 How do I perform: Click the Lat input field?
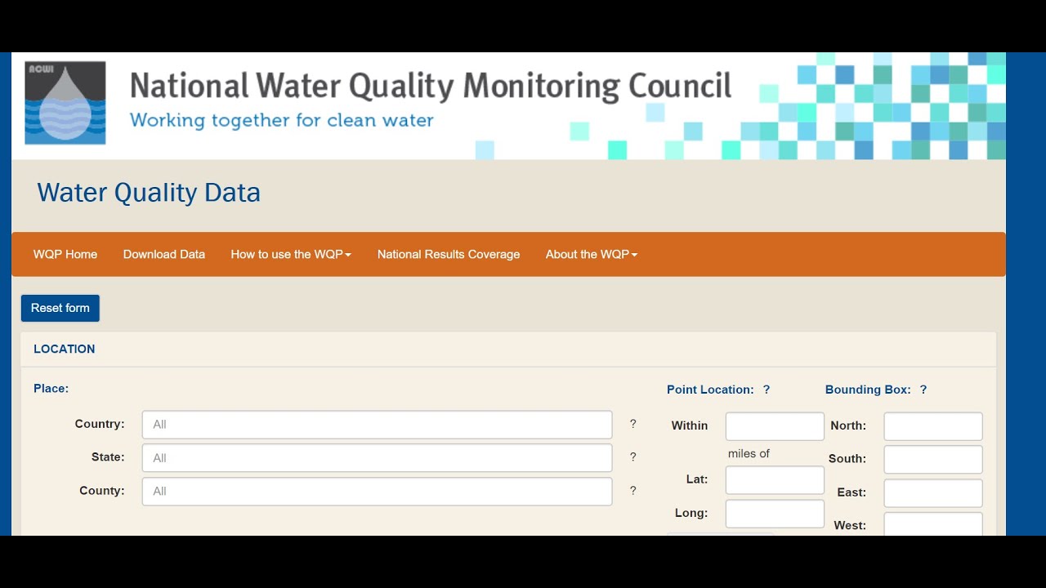click(x=775, y=480)
